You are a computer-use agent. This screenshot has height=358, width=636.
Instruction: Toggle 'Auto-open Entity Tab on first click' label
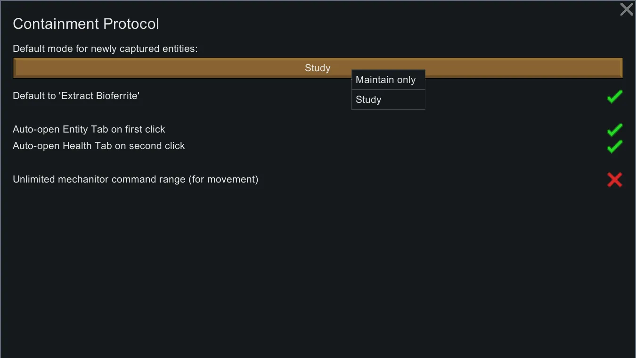point(89,129)
